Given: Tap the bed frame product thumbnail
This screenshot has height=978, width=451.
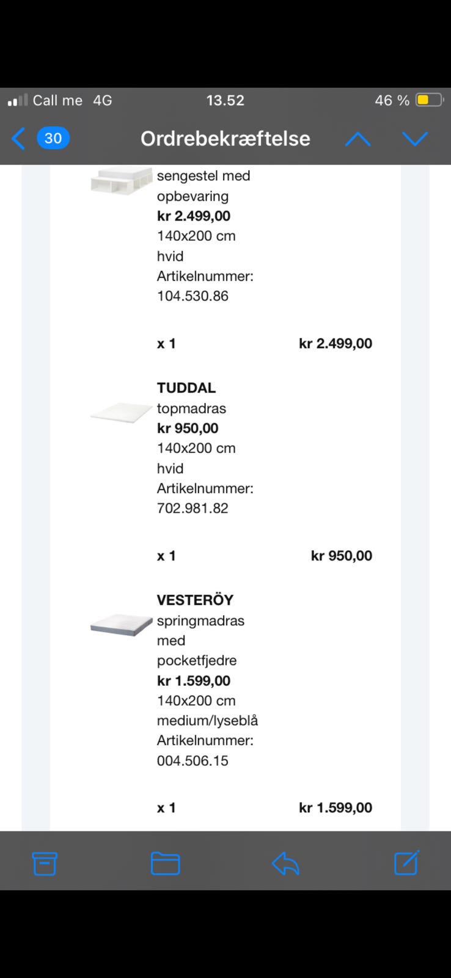Looking at the screenshot, I should click(x=121, y=180).
